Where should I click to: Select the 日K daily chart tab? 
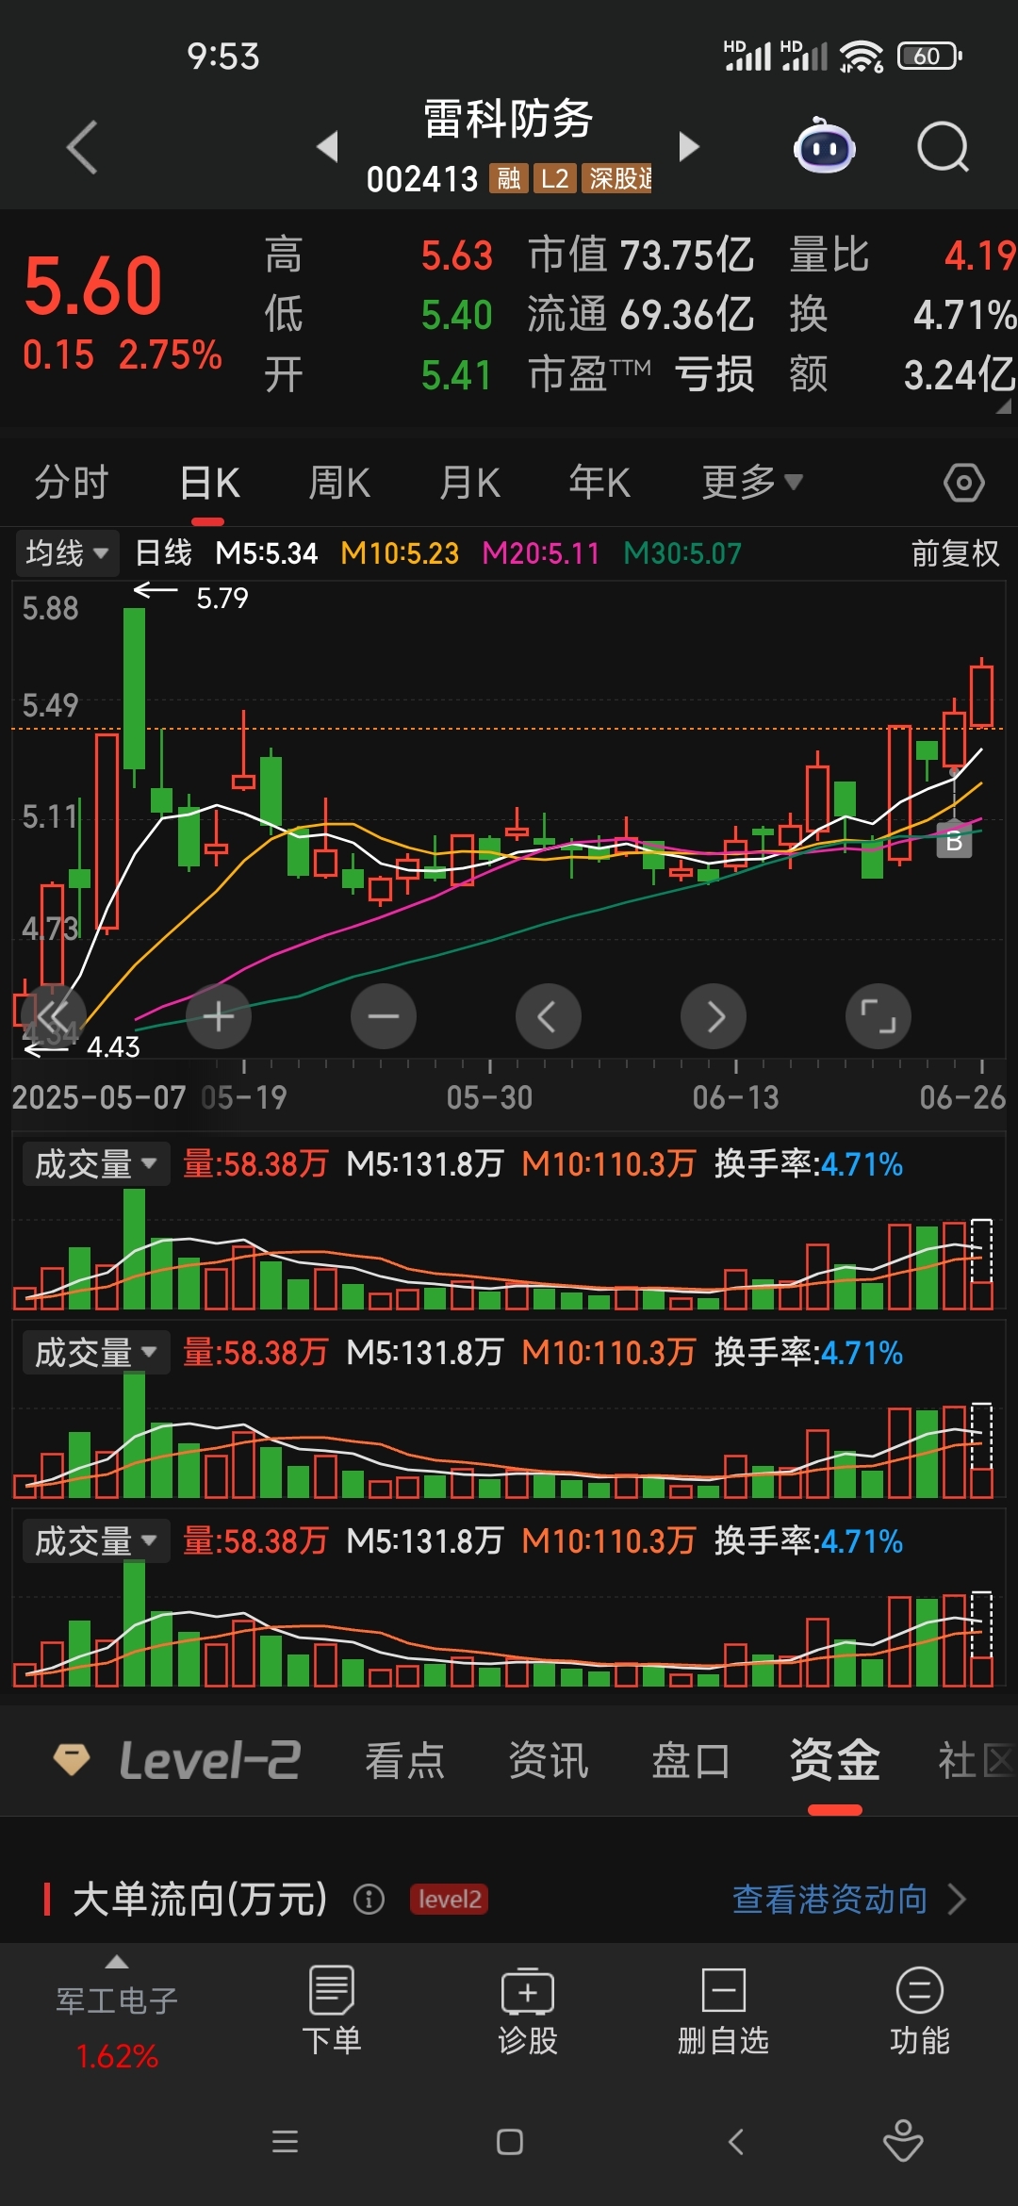coord(209,483)
